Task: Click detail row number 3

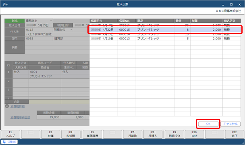Action: click(8, 92)
